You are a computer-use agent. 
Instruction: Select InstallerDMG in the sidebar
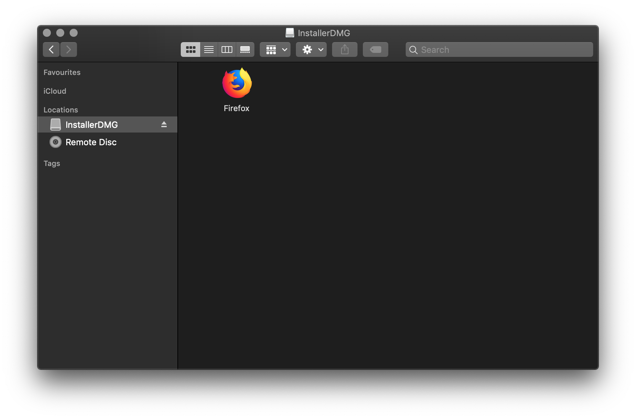[92, 124]
